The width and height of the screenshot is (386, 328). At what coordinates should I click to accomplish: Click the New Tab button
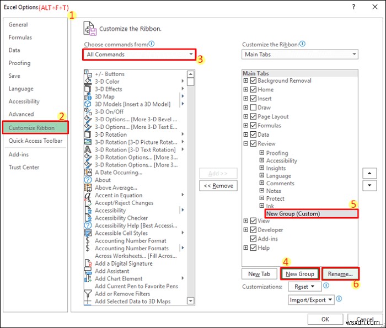pyautogui.click(x=259, y=274)
